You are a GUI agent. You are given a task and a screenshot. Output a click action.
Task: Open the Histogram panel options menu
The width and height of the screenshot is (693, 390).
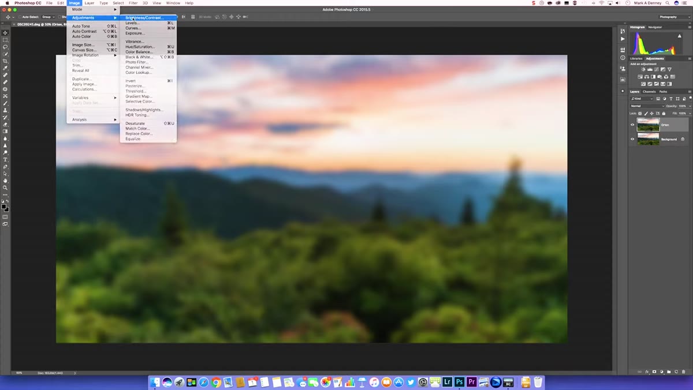(x=690, y=27)
